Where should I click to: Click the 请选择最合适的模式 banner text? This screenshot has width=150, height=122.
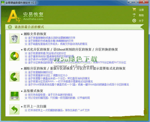click(x=29, y=27)
